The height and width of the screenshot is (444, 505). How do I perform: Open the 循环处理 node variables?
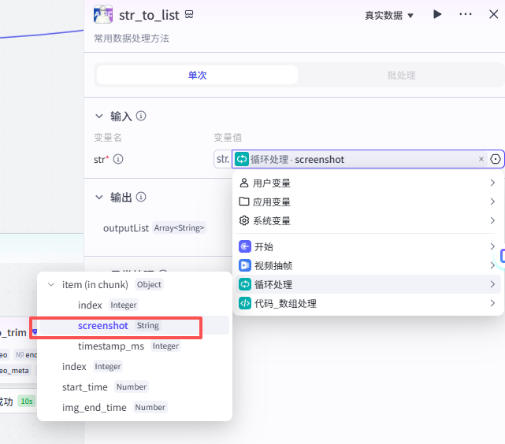pyautogui.click(x=368, y=284)
